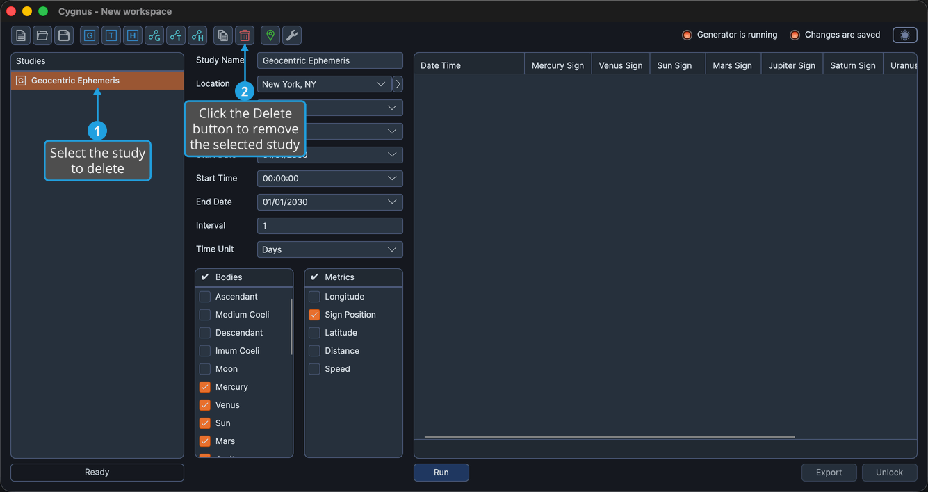Open the Time Unit dropdown set to Days
Image resolution: width=928 pixels, height=492 pixels.
pos(330,249)
